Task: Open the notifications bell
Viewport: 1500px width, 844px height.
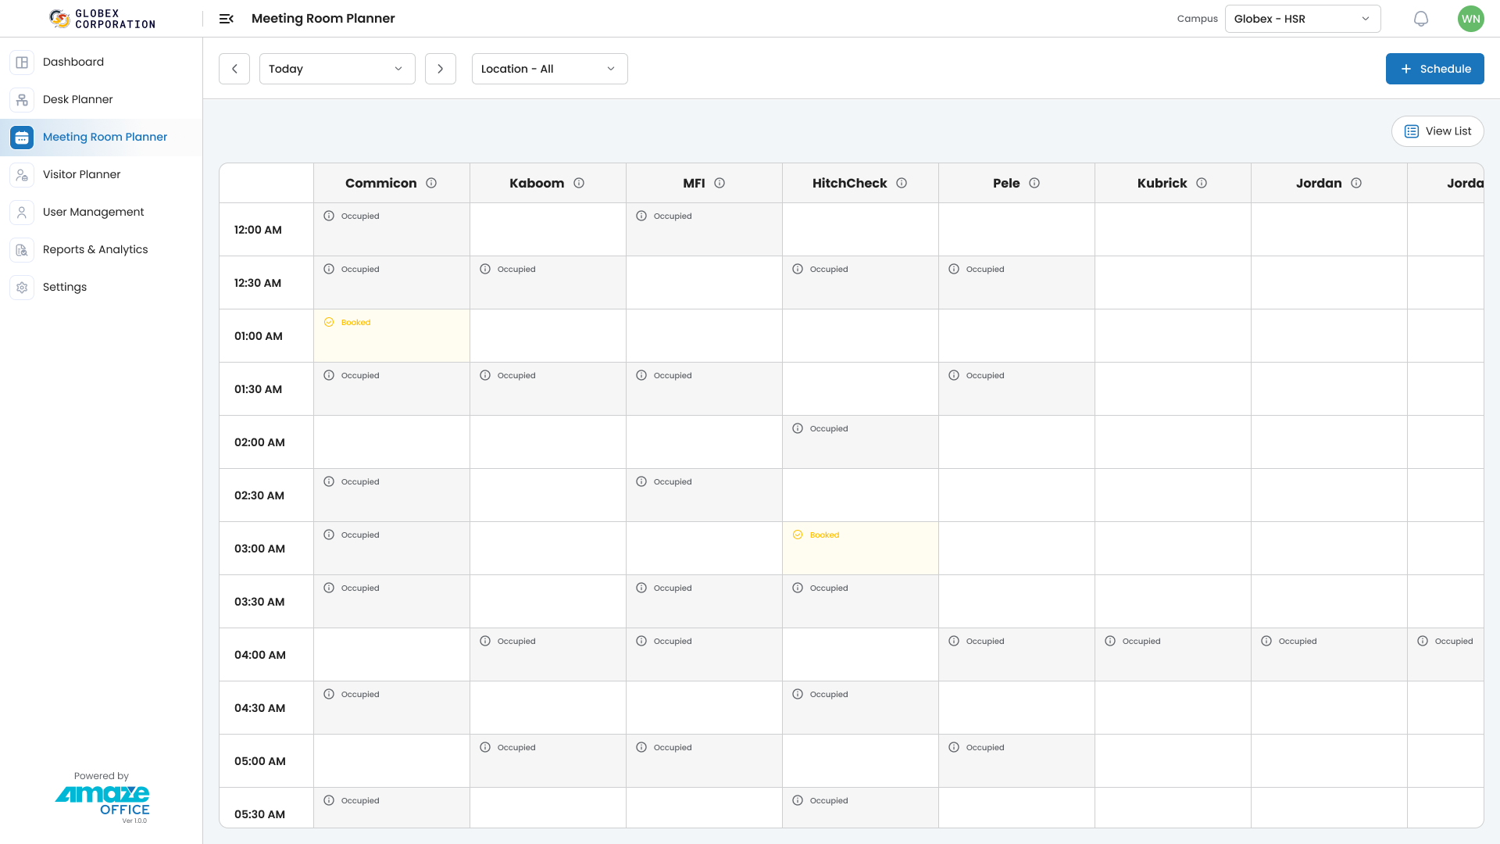Action: point(1421,18)
